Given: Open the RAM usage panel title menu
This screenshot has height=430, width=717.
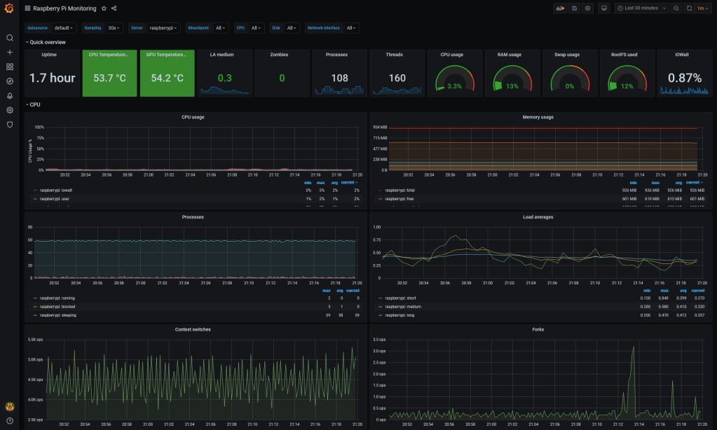Looking at the screenshot, I should [510, 55].
